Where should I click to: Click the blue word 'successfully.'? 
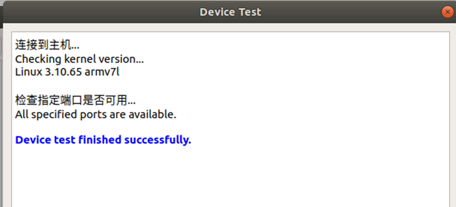pos(158,140)
